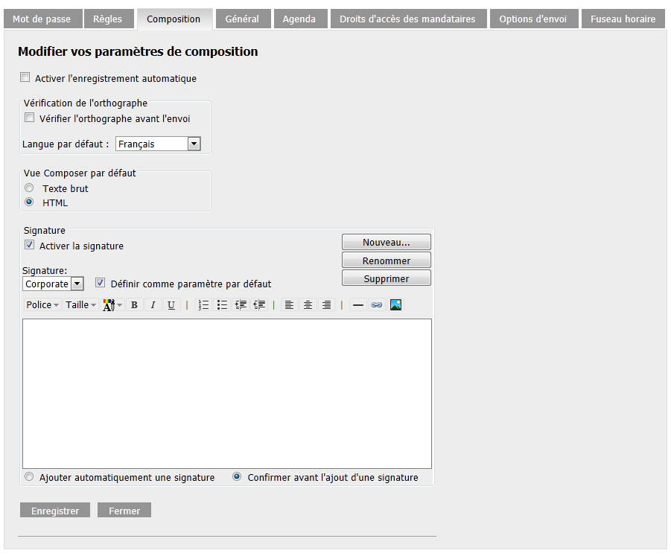The height and width of the screenshot is (556, 671).
Task: Check 'Vérifier l'orthographe avant l'envoi'
Action: [29, 117]
